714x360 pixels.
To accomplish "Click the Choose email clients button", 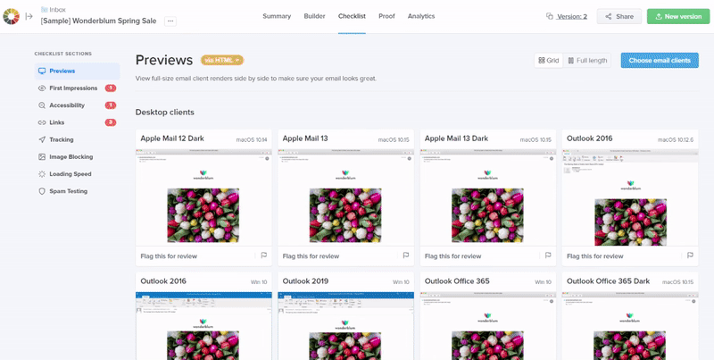I will [660, 60].
